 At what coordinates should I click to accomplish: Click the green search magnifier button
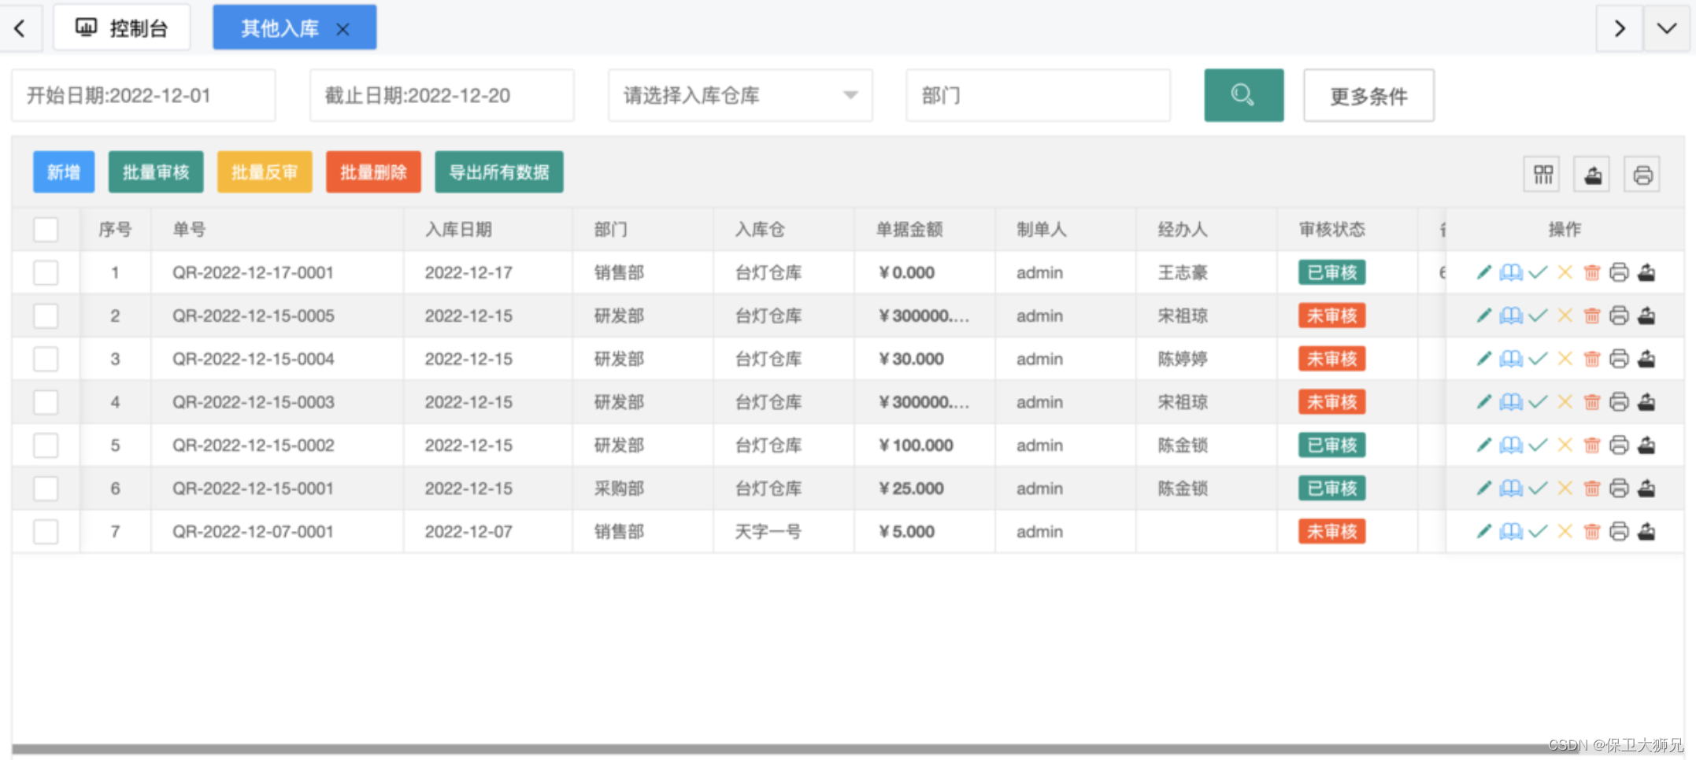1243,95
